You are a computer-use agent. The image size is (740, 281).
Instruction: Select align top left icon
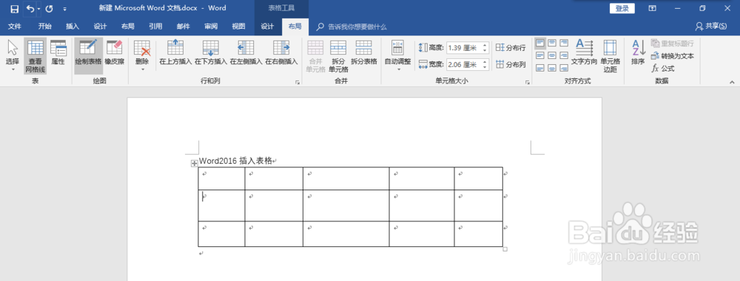pyautogui.click(x=540, y=44)
